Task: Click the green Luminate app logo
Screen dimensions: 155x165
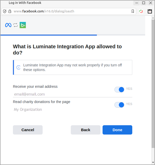Action: tap(23, 25)
